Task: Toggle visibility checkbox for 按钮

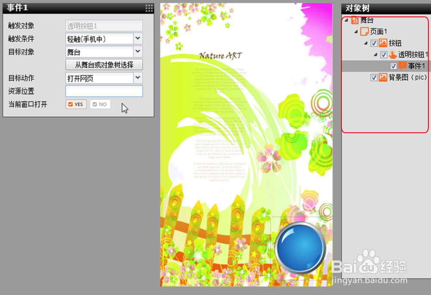Action: (x=374, y=43)
